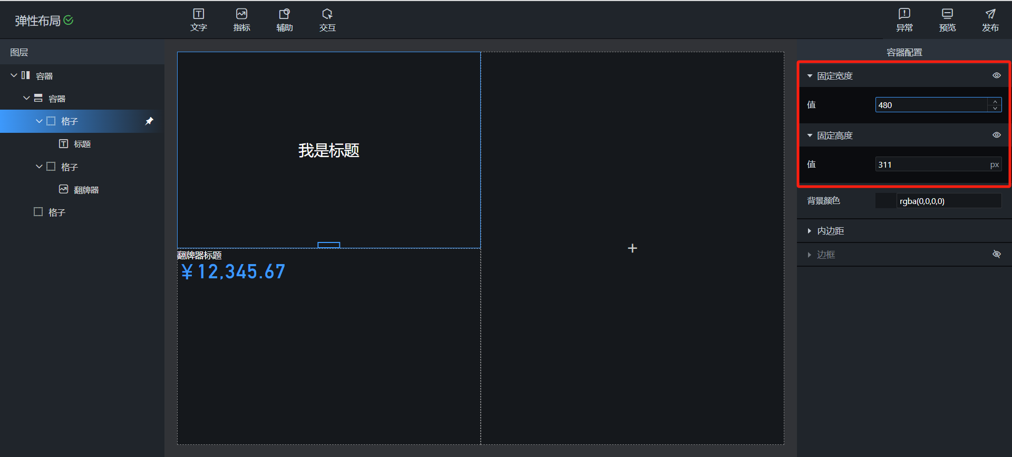
Task: Toggle the 固定高度 eye visibility icon
Action: pos(996,135)
